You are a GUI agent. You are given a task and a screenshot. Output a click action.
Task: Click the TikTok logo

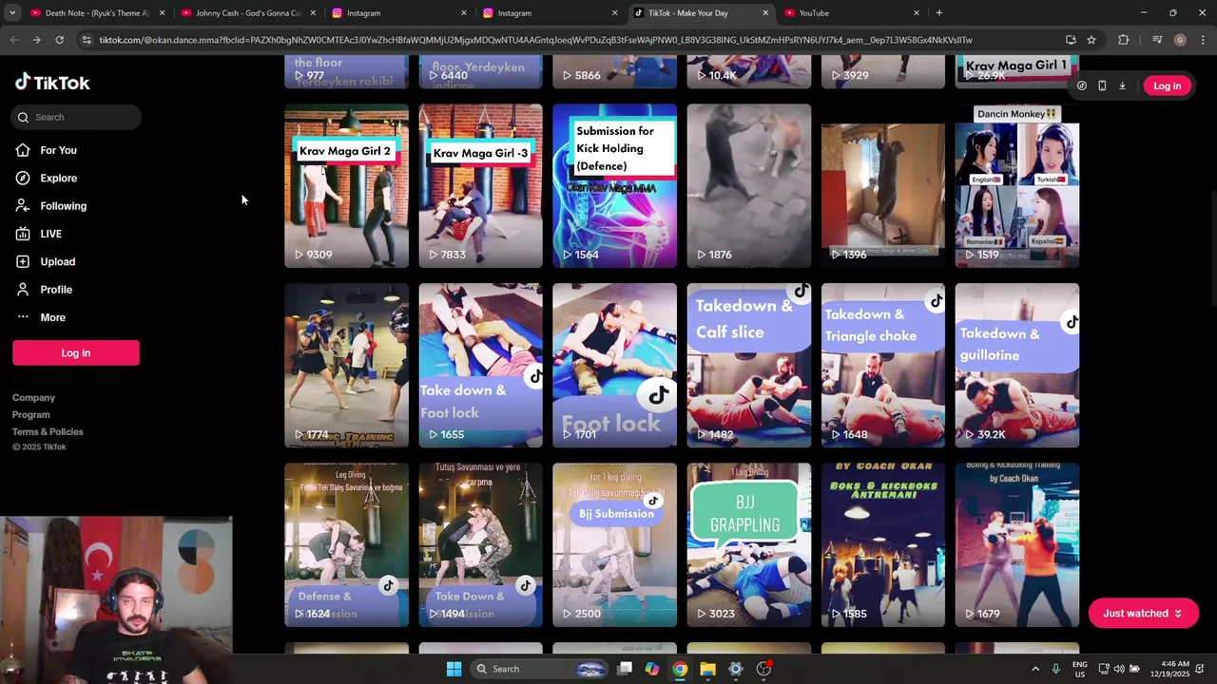52,83
